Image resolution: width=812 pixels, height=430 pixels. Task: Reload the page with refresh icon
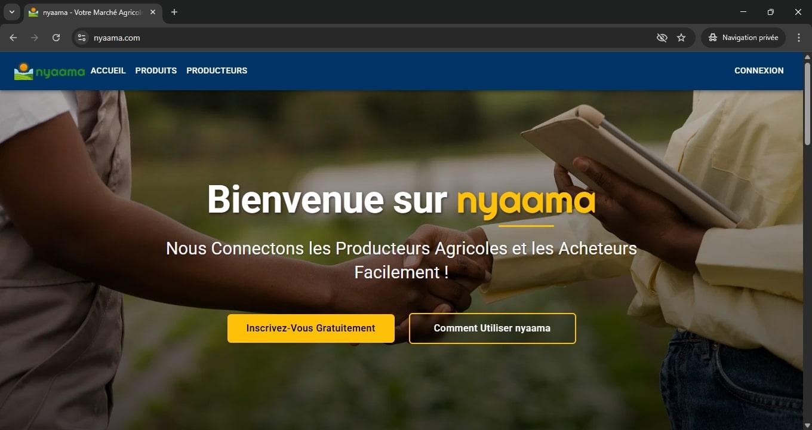pos(56,38)
